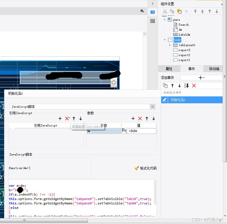Click the move-to-top arrow icon in toolbar
The height and width of the screenshot is (224, 227).
(195, 11)
